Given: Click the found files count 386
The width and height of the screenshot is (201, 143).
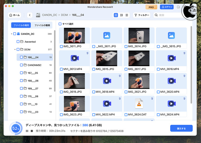Looking at the screenshot, I should (x=85, y=125).
